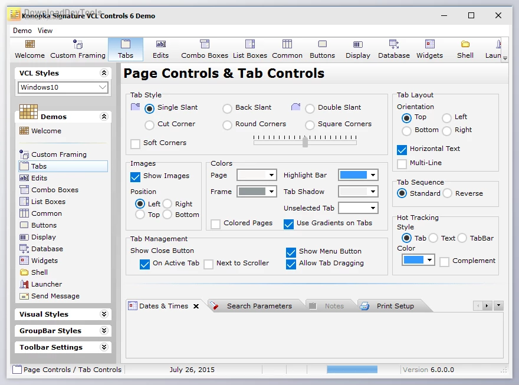Select the Edits toolbar button
This screenshot has height=385, width=519.
pos(160,49)
